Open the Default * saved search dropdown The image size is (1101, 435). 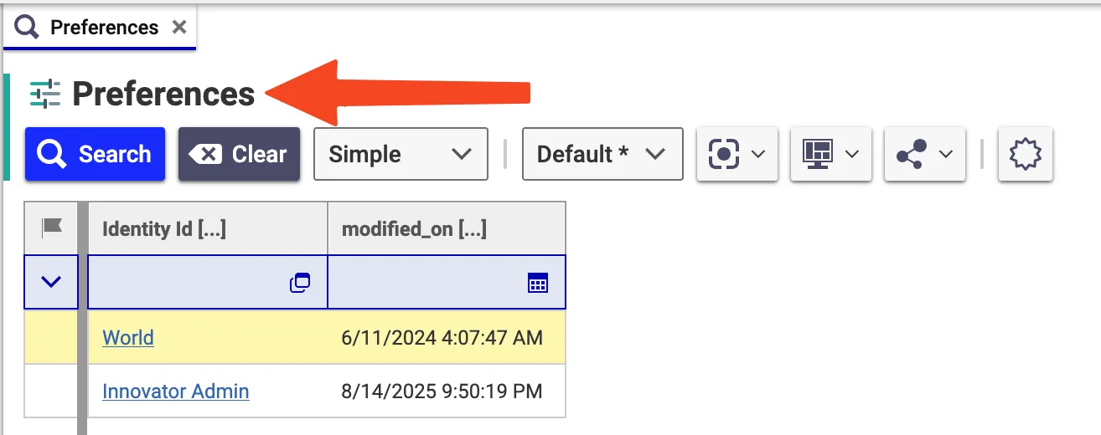(602, 154)
